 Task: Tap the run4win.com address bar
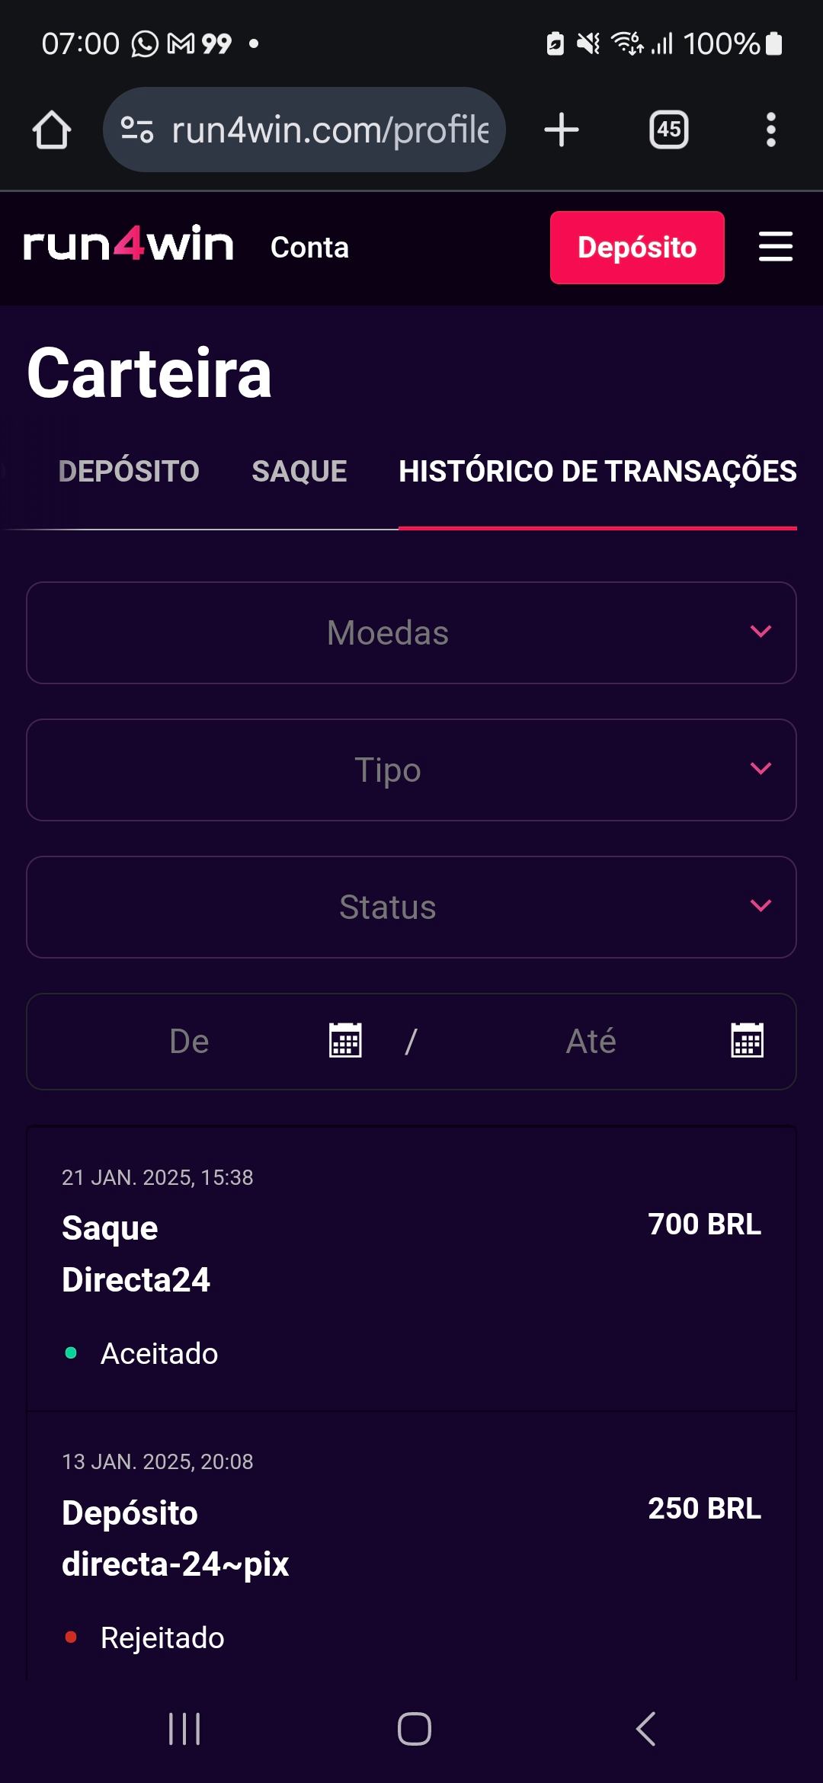pos(329,130)
